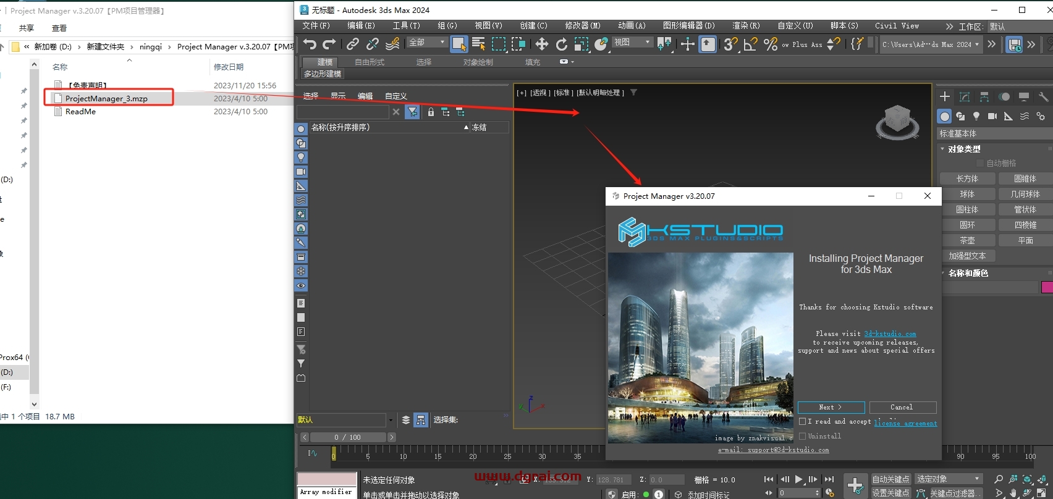Collapse the 对象类型 rollout
This screenshot has height=499, width=1053.
point(964,149)
